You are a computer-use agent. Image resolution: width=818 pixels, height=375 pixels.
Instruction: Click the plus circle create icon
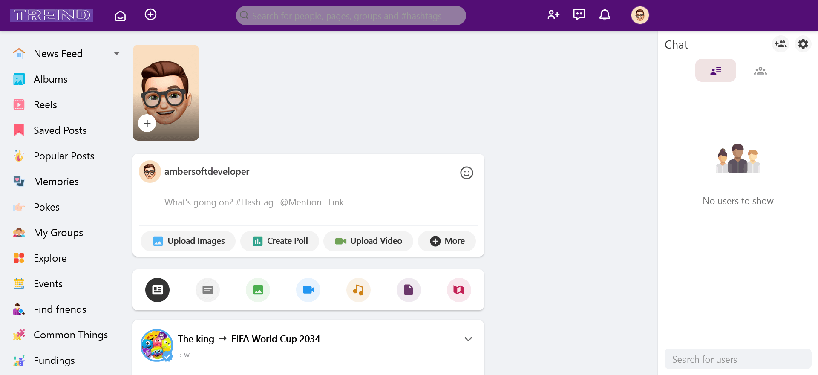click(x=150, y=15)
